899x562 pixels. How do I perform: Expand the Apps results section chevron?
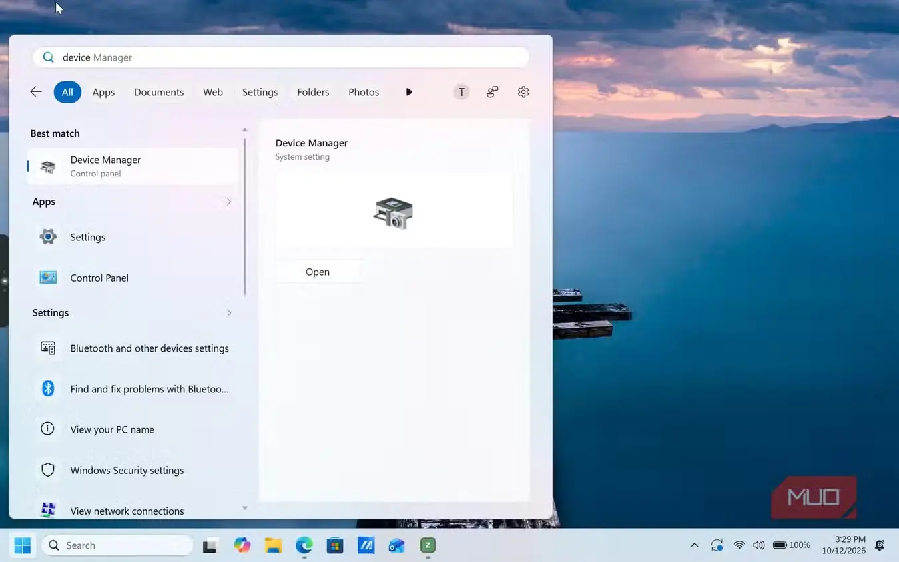click(x=229, y=202)
